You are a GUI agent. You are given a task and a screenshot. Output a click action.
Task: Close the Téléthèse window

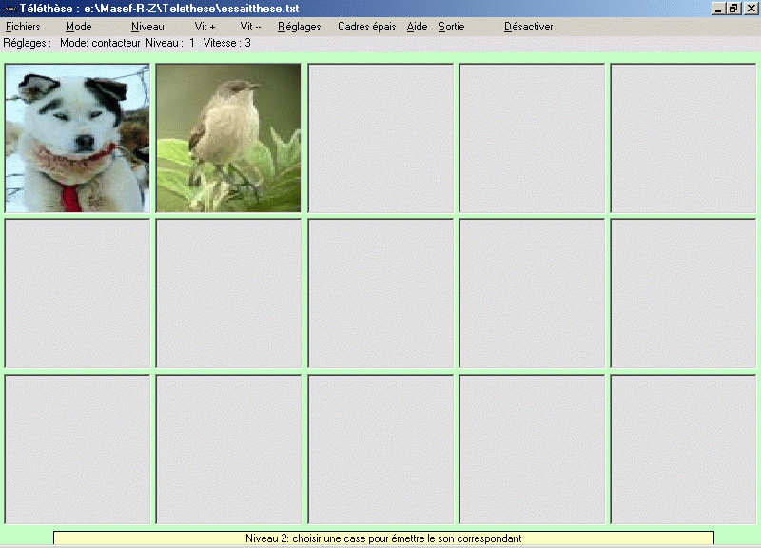coord(750,9)
